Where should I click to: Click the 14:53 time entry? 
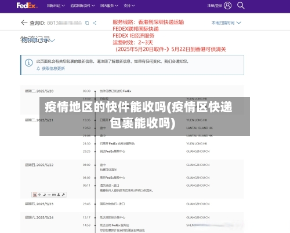[x=86, y=225]
